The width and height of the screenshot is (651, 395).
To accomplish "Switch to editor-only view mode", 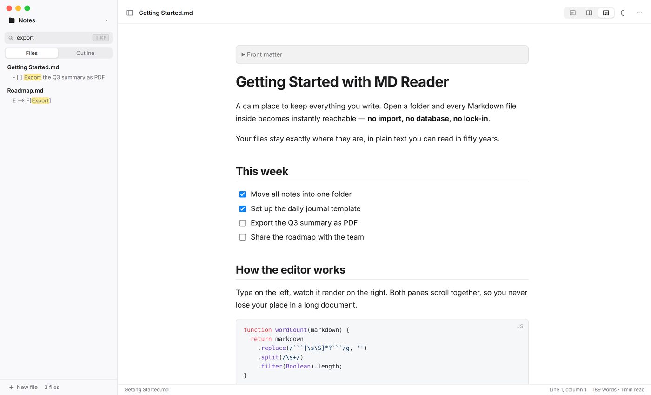I will coord(572,13).
